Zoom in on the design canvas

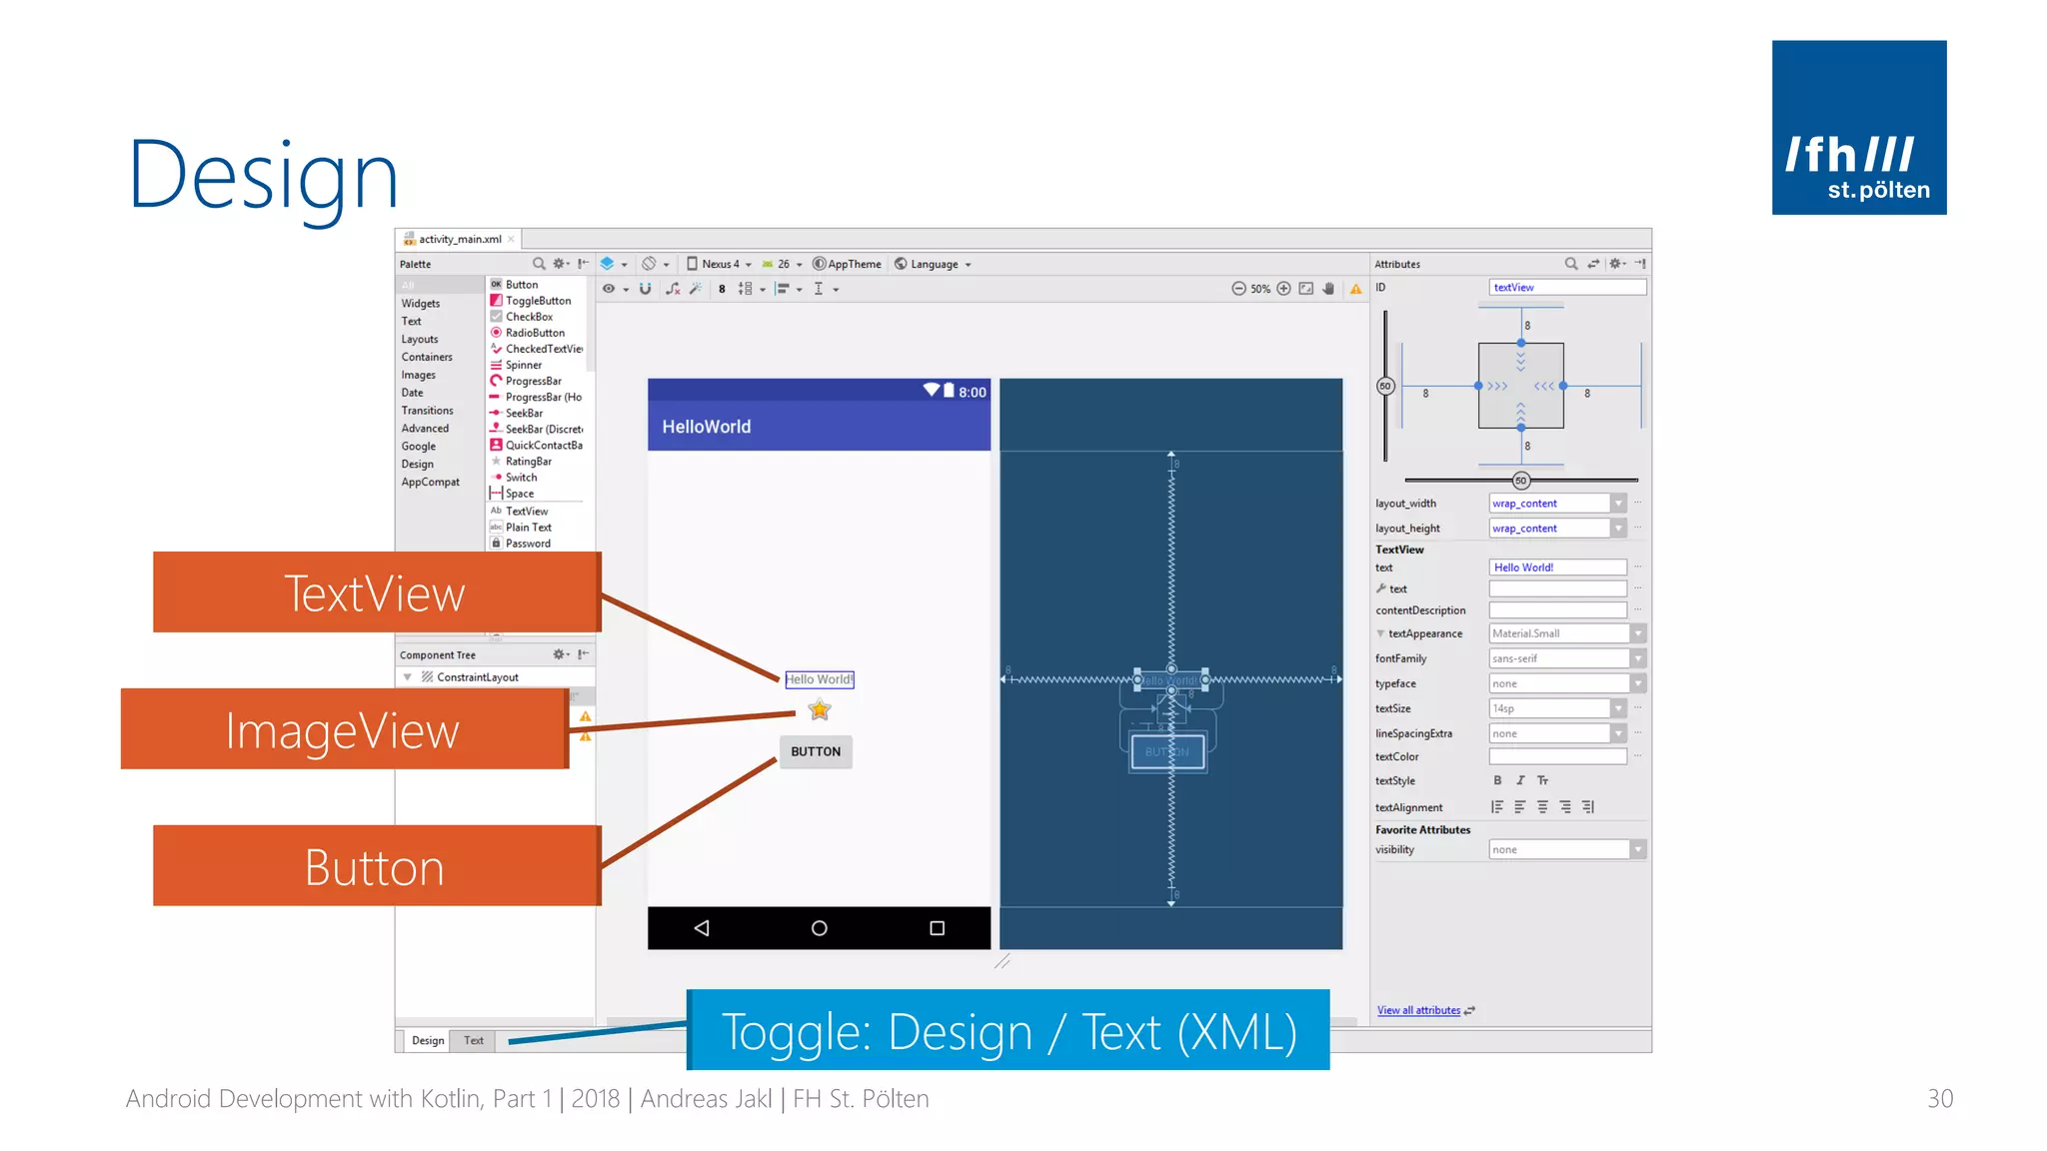tap(1283, 289)
